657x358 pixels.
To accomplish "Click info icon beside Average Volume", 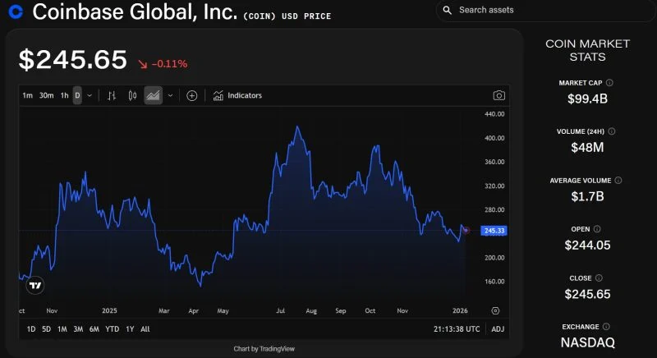I will [618, 180].
